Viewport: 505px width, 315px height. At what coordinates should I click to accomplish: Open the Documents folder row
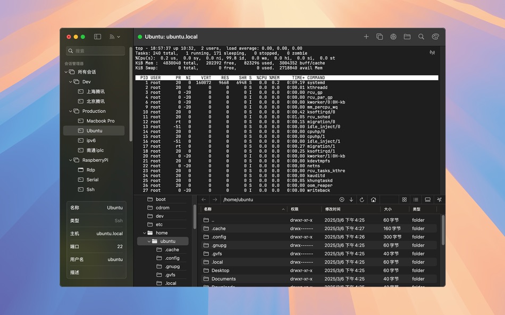click(x=320, y=279)
